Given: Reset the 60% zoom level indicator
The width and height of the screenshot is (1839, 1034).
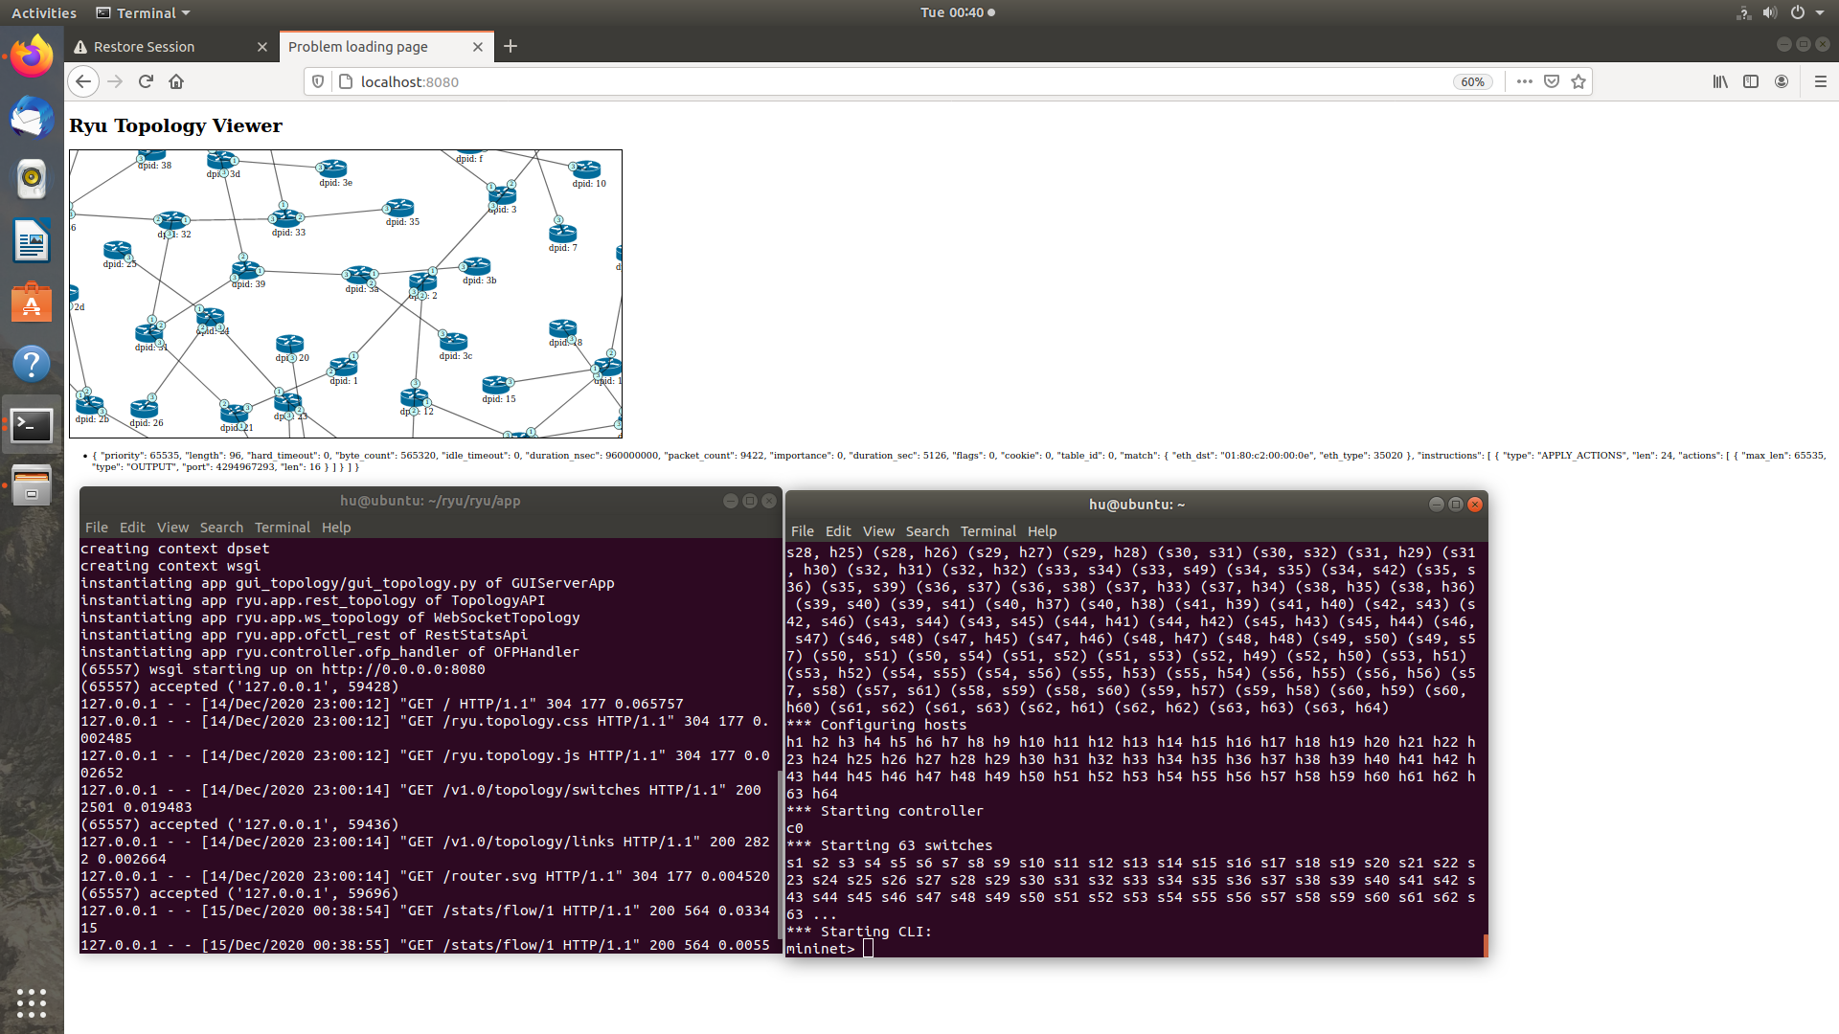Looking at the screenshot, I should point(1472,81).
